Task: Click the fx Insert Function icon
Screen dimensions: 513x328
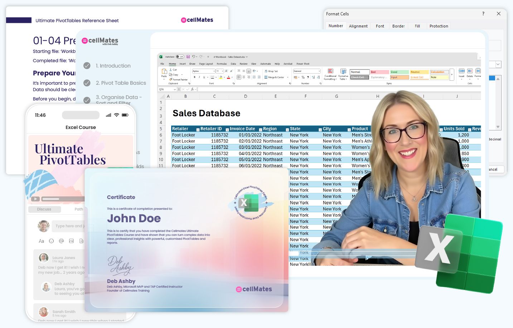Action: [192, 89]
